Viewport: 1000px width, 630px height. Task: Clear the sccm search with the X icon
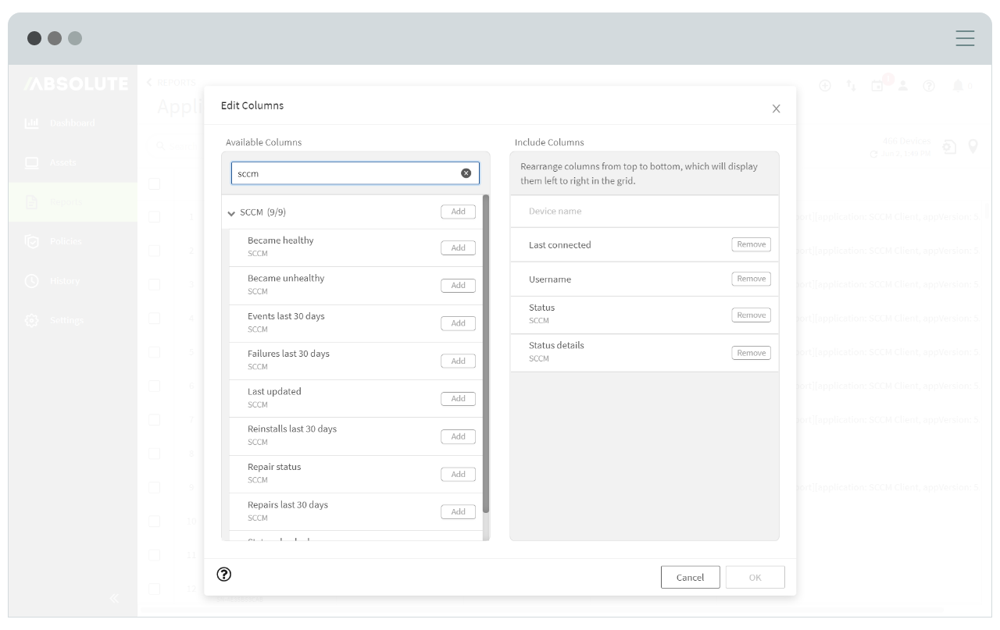466,173
